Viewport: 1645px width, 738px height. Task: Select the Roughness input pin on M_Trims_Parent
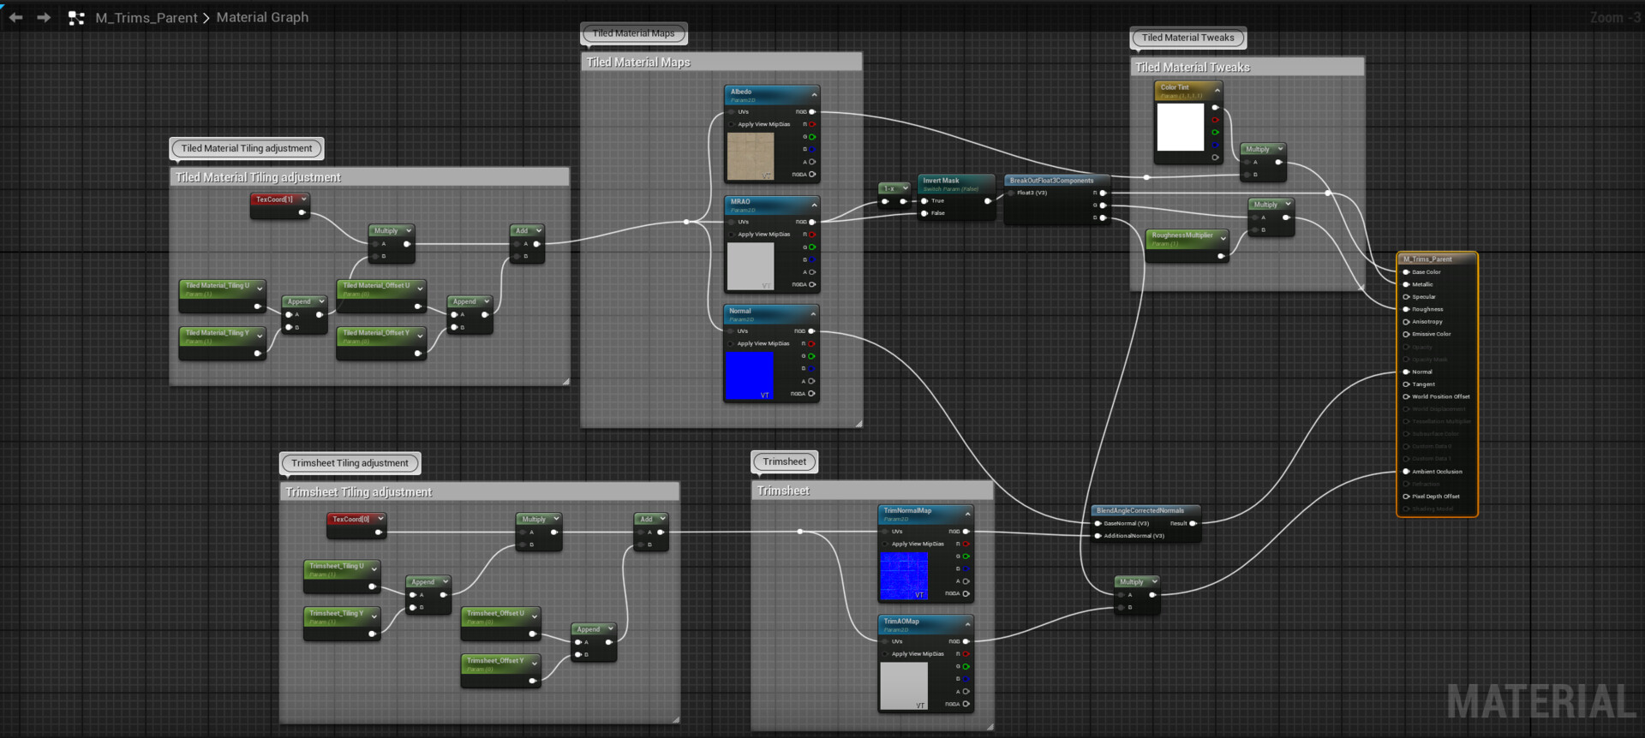1406,309
